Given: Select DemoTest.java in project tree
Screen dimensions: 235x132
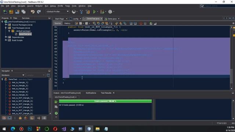Looking at the screenshot, I should [25, 34].
